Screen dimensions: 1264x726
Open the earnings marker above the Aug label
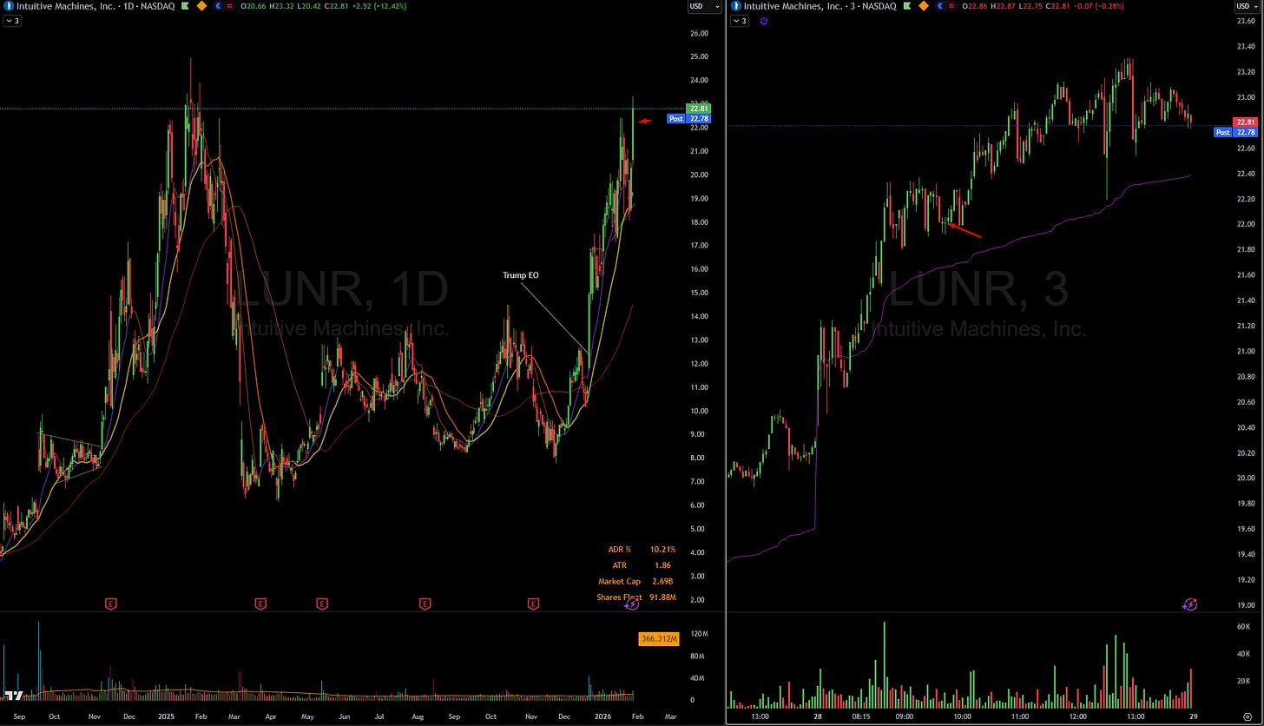point(425,603)
